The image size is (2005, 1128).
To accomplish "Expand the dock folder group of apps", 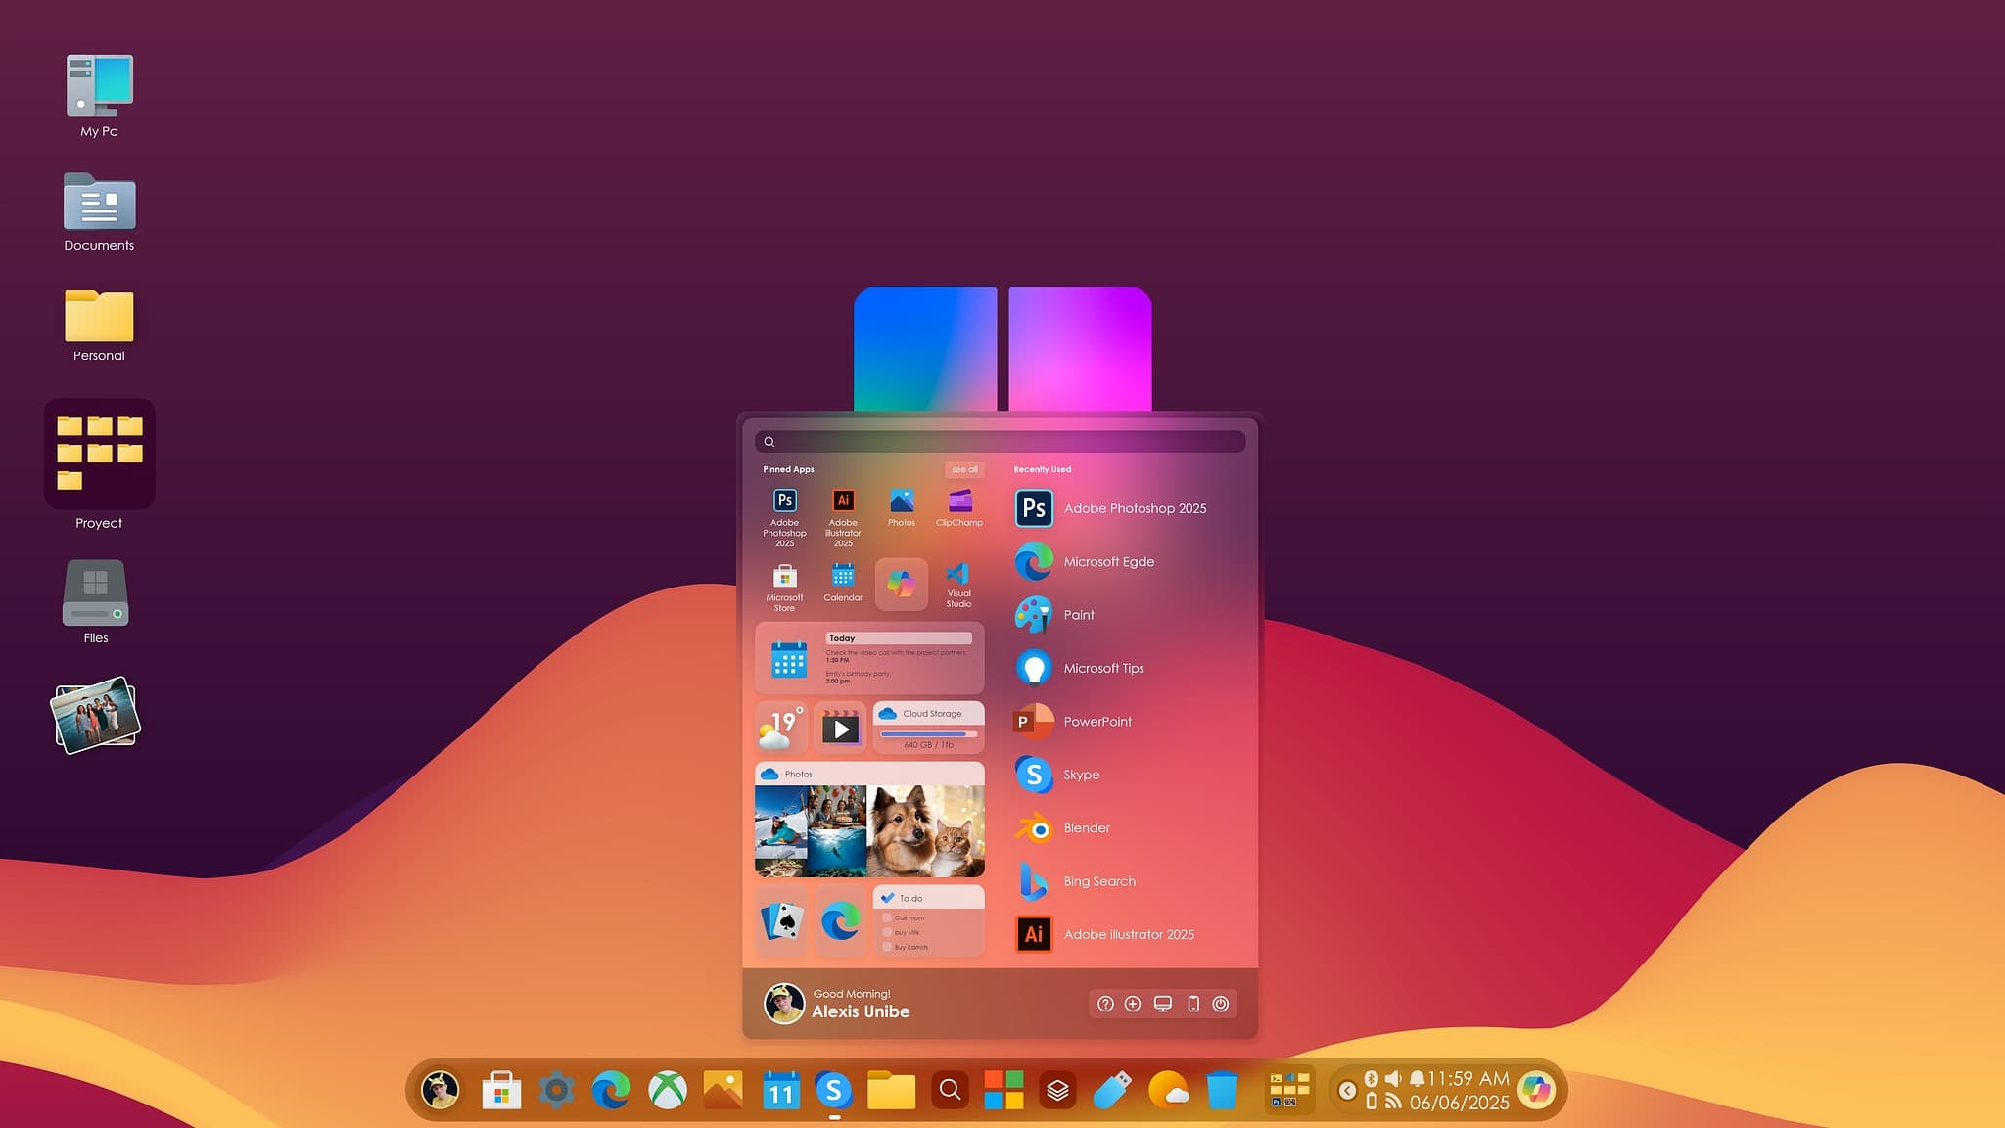I will [x=1289, y=1090].
